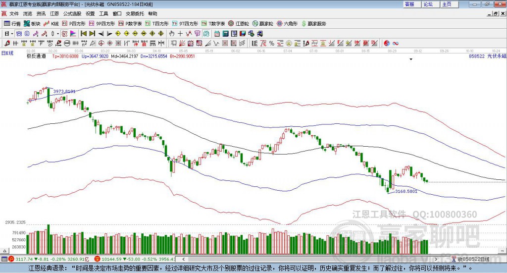Click the grid icon at status bar start
The height and width of the screenshot is (273, 507).
coord(4,259)
